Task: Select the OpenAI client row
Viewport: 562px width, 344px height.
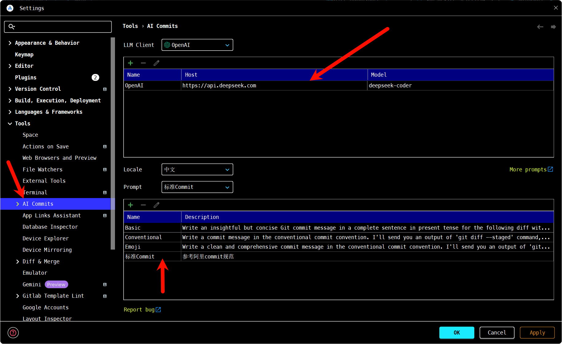Action: click(x=338, y=86)
